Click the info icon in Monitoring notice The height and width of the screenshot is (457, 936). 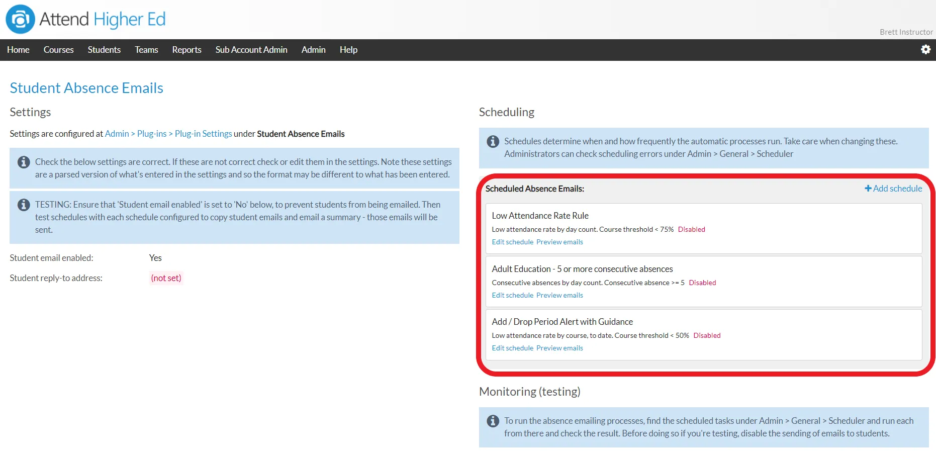[x=493, y=421]
